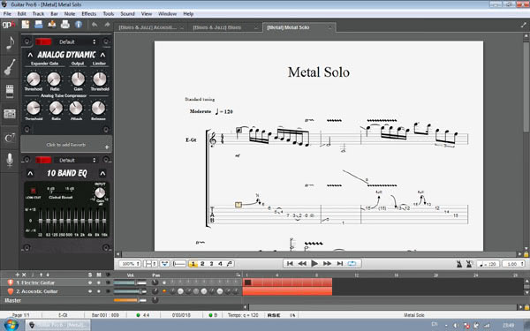Image resolution: width=530 pixels, height=331 pixels.
Task: Rewind to previous bar
Action: pos(302,263)
